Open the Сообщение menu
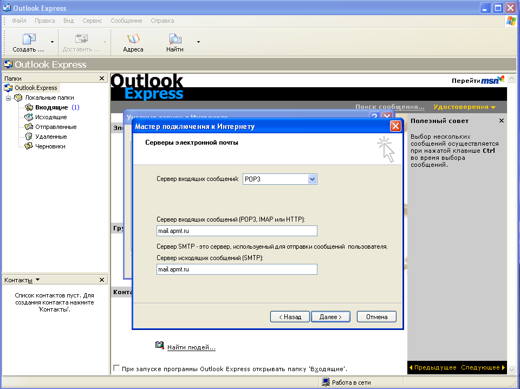 (126, 21)
